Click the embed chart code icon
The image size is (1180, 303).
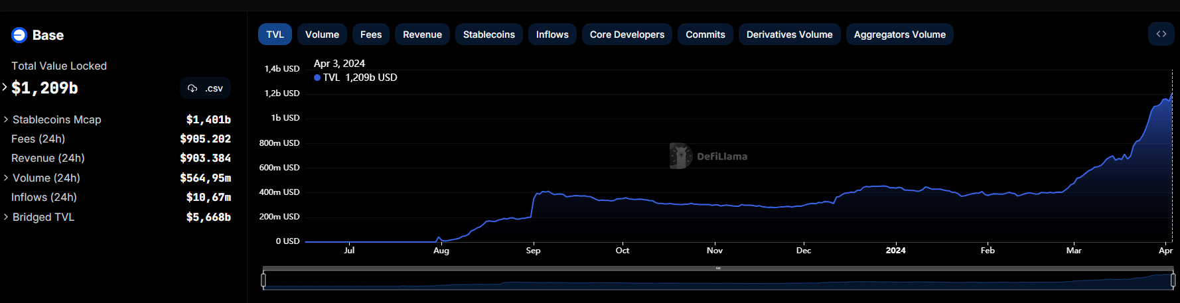[1161, 34]
